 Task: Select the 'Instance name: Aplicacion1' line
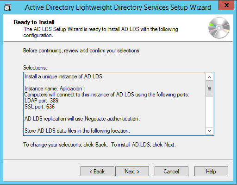55,89
